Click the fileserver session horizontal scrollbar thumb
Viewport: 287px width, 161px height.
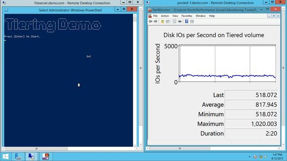pos(37,148)
